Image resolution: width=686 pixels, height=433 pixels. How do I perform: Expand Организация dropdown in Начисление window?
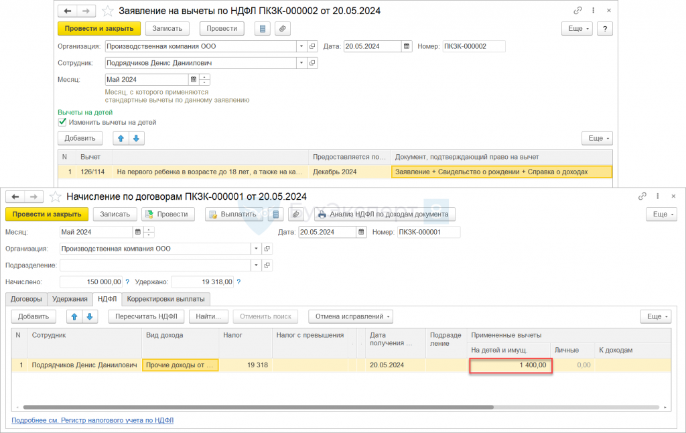click(x=256, y=249)
